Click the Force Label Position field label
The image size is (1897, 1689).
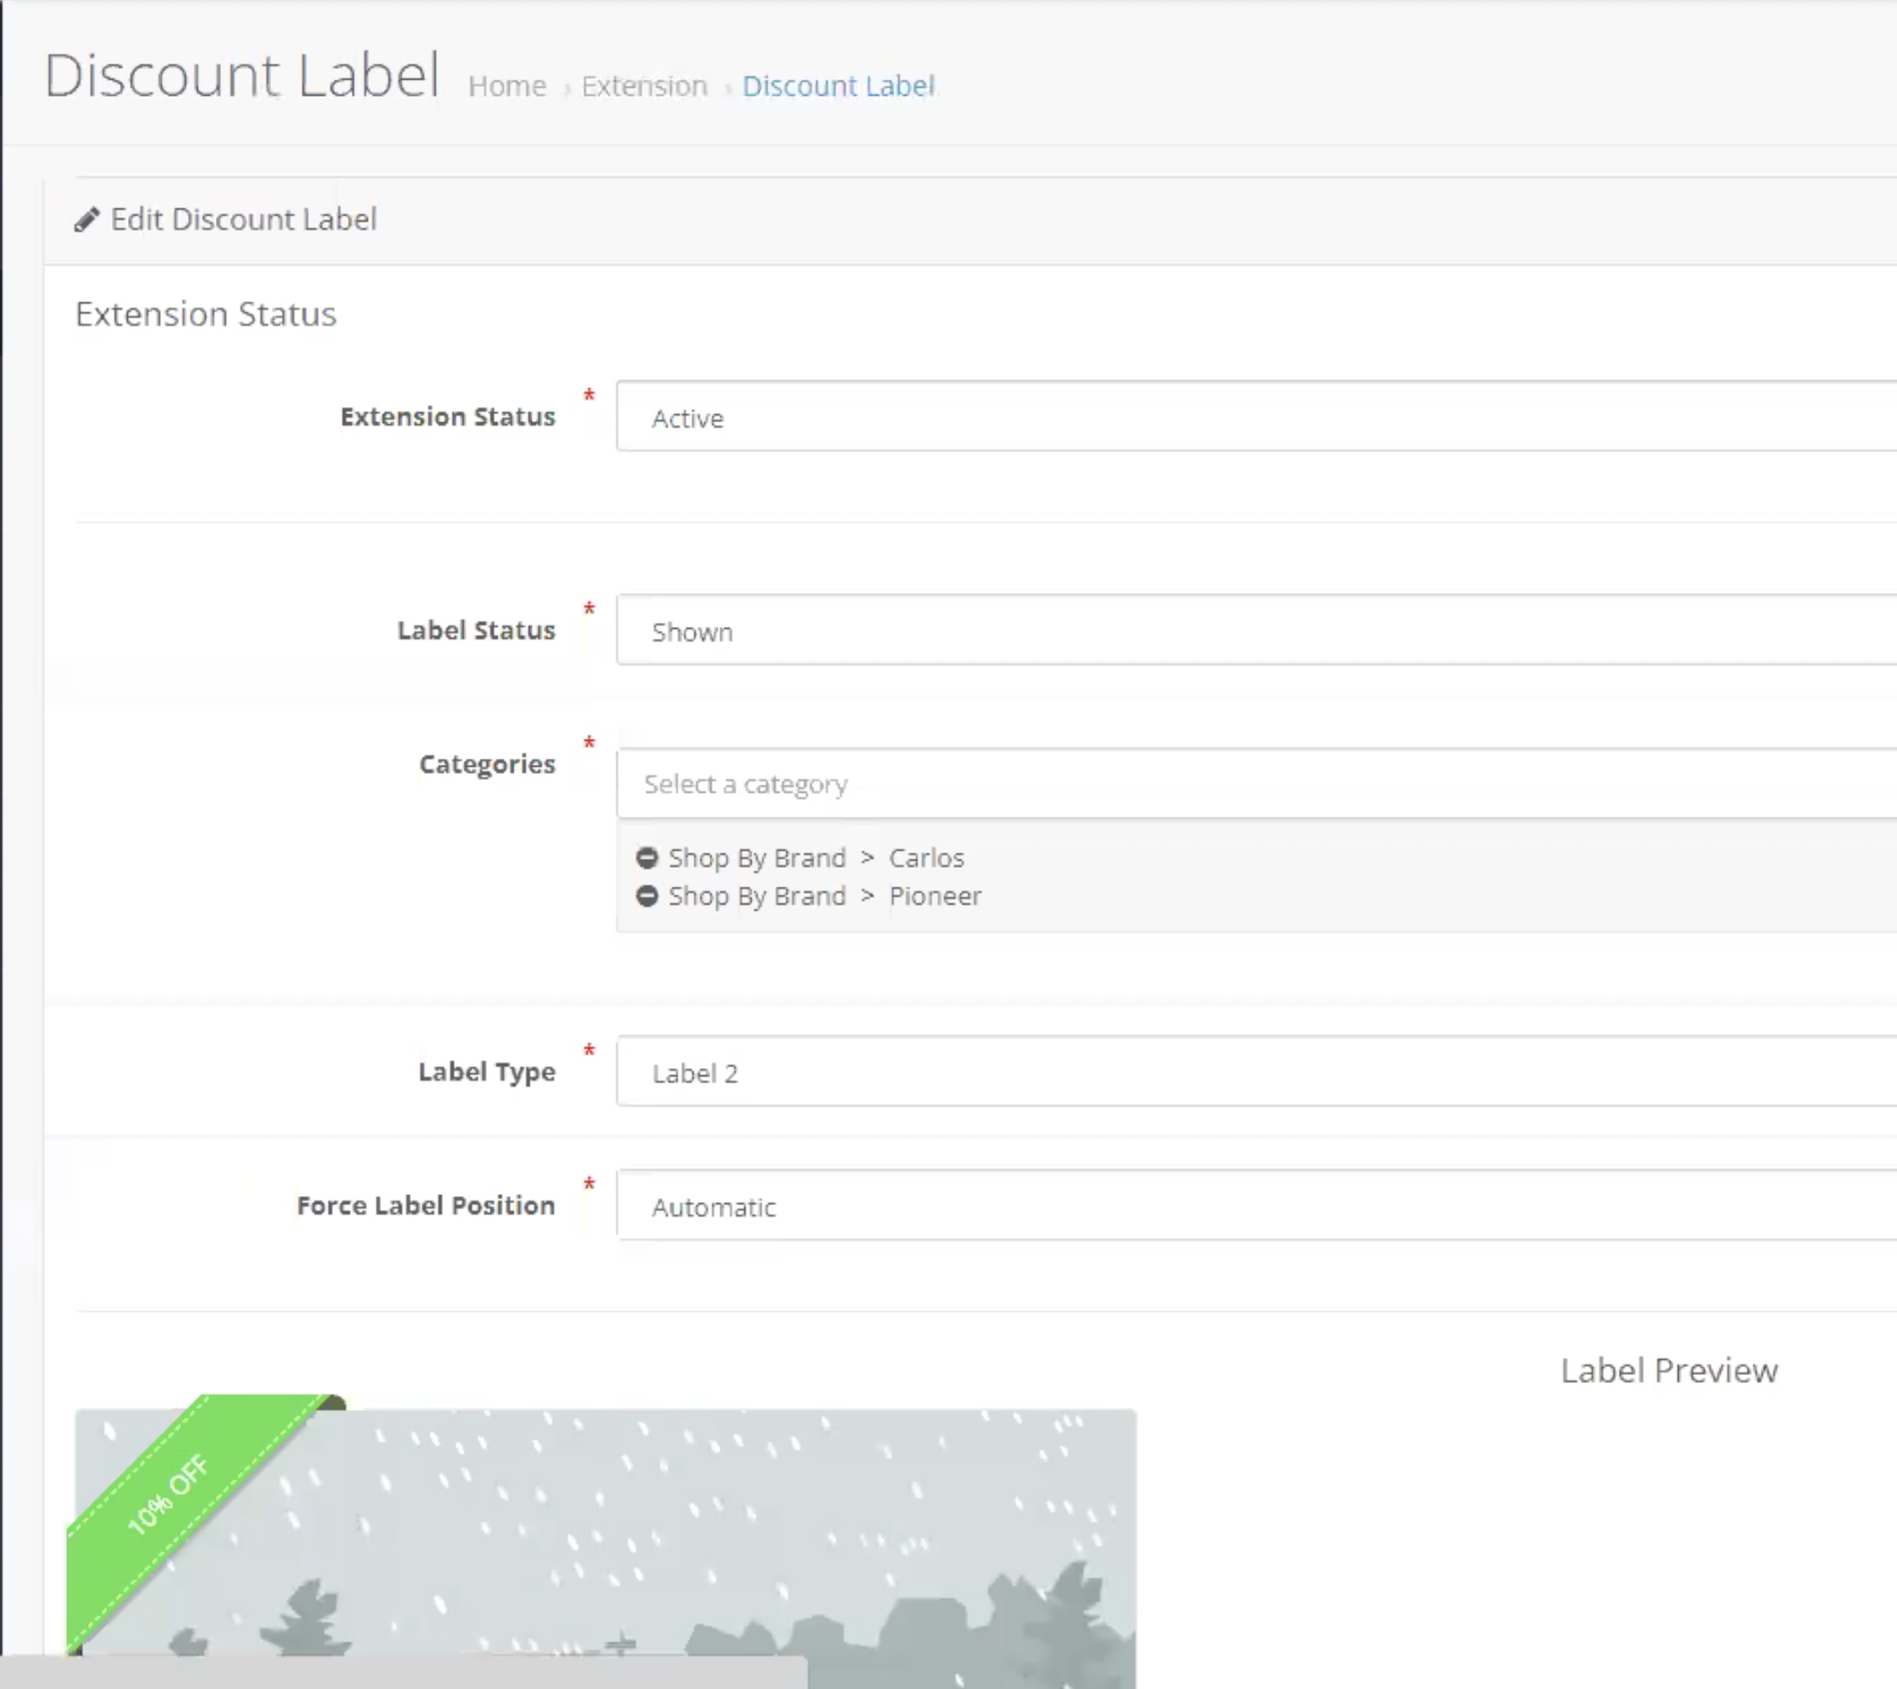tap(426, 1206)
